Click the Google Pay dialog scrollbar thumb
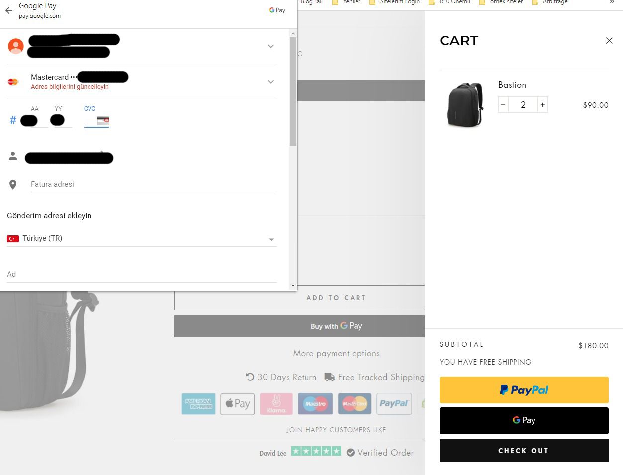 pos(293,92)
